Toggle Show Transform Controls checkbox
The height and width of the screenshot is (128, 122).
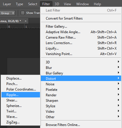[23, 13]
